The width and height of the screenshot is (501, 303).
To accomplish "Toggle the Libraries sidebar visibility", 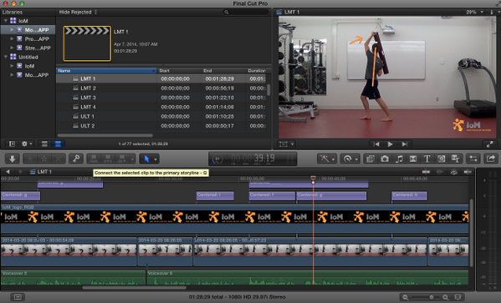I will [x=12, y=144].
